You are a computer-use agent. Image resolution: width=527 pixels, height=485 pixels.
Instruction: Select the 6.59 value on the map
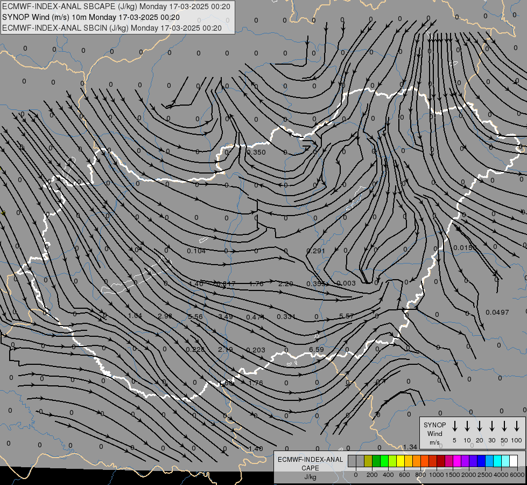pyautogui.click(x=317, y=349)
